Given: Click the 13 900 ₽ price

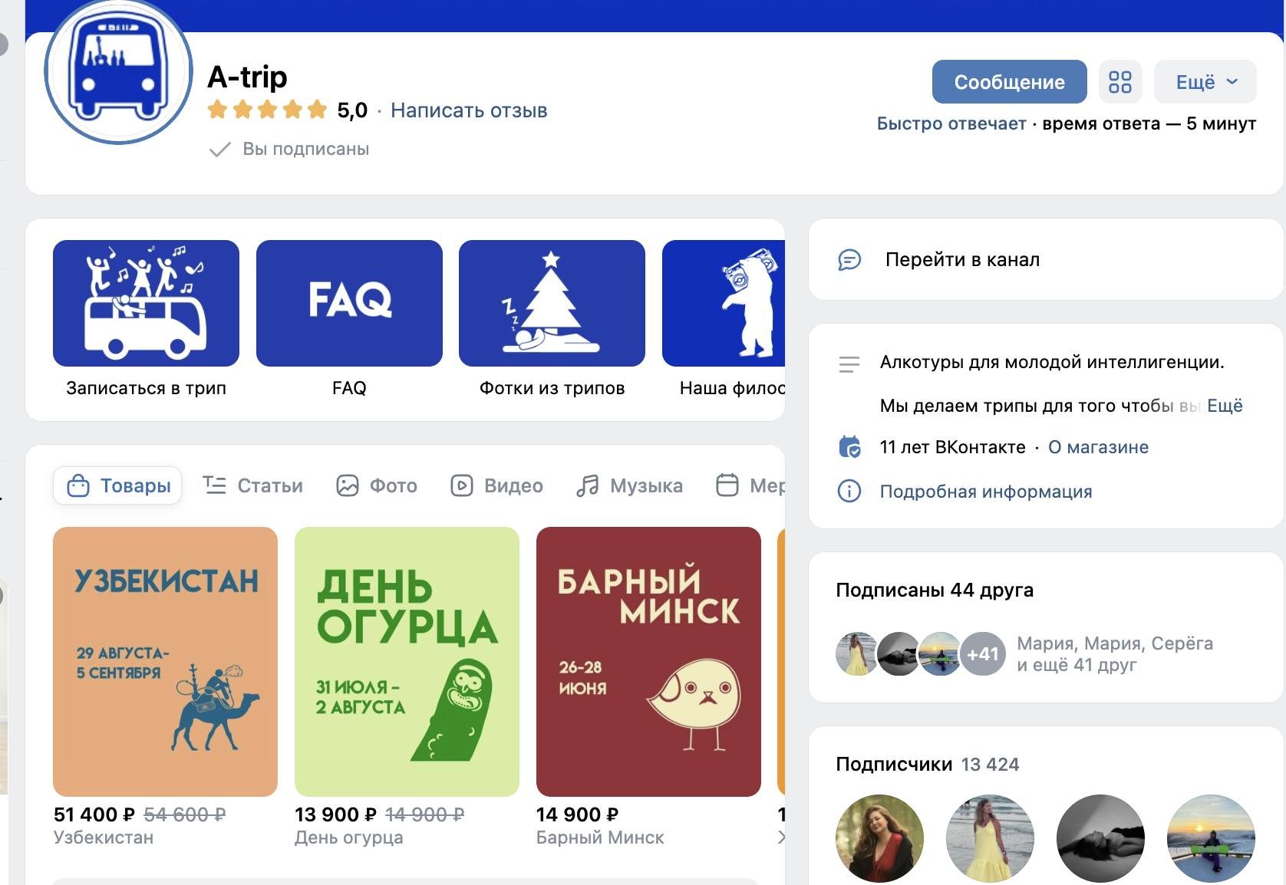Looking at the screenshot, I should pos(335,814).
